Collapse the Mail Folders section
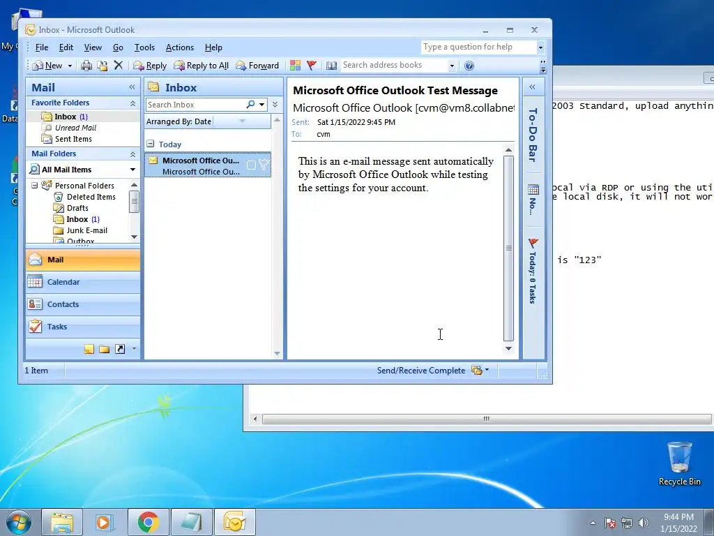714x536 pixels. [132, 154]
